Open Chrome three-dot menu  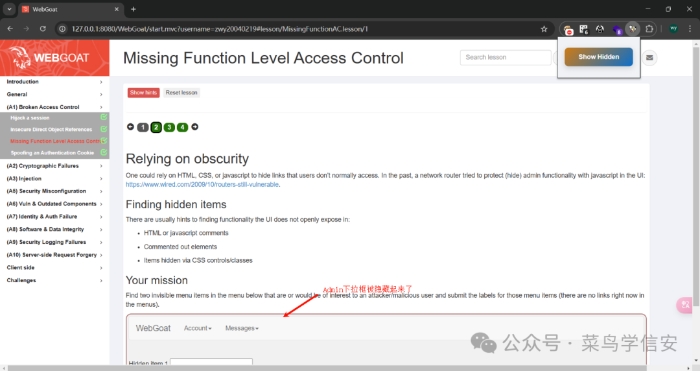[690, 29]
